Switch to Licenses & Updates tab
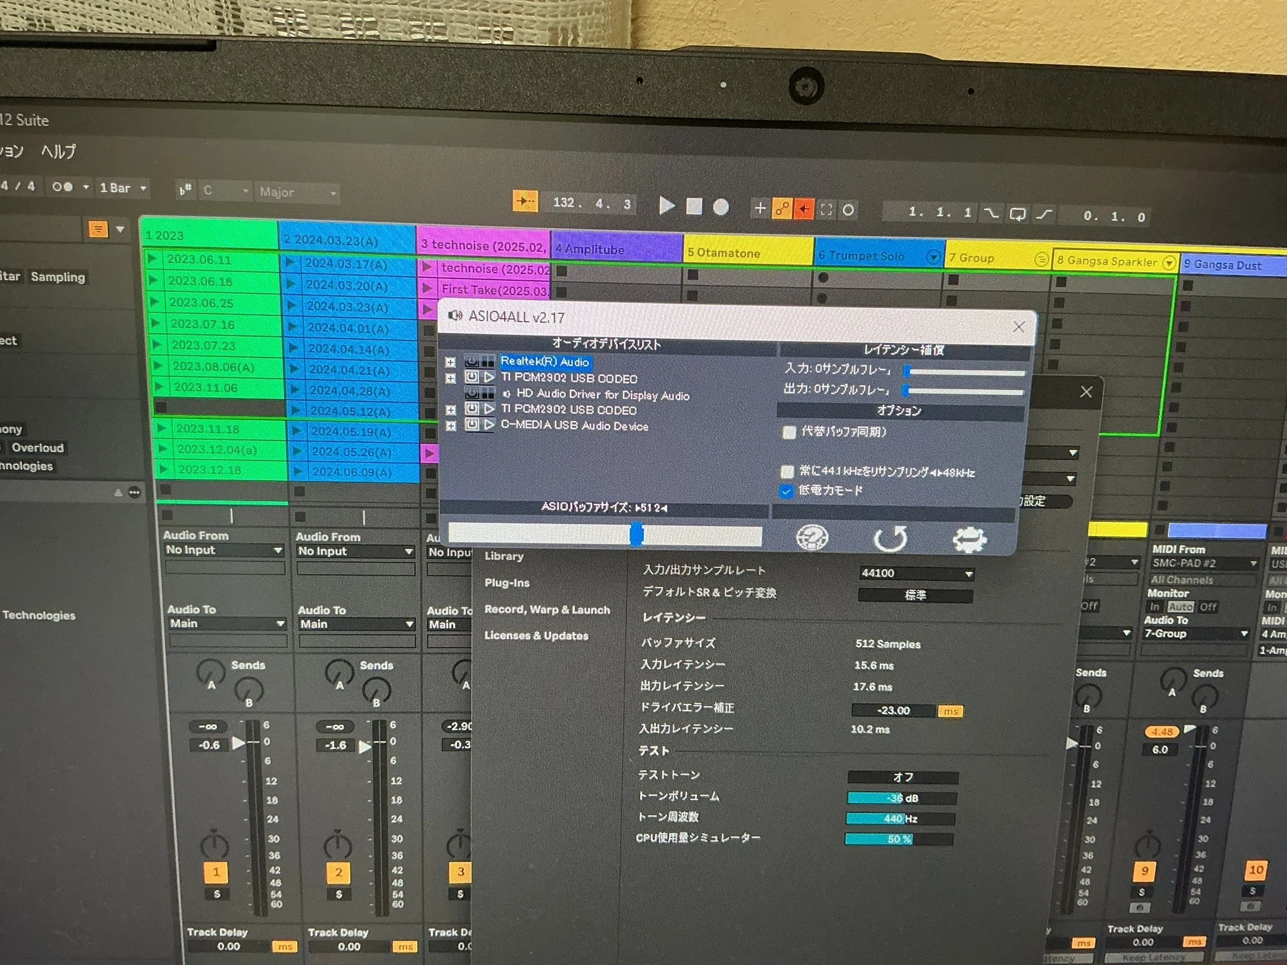Image resolution: width=1287 pixels, height=965 pixels. 536,635
